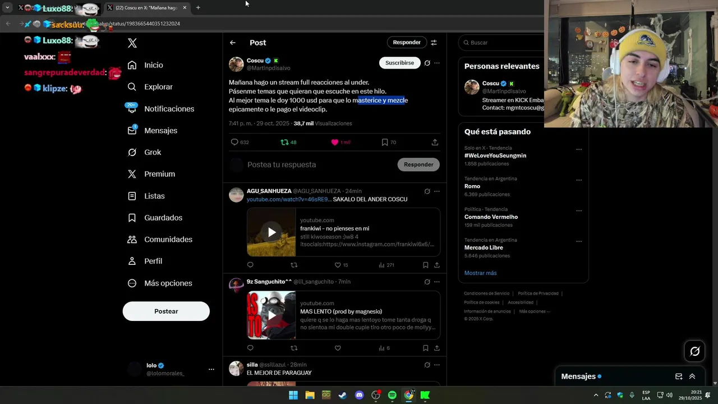Open more options for Comando Vermelho trend
718x404 pixels.
point(579,211)
